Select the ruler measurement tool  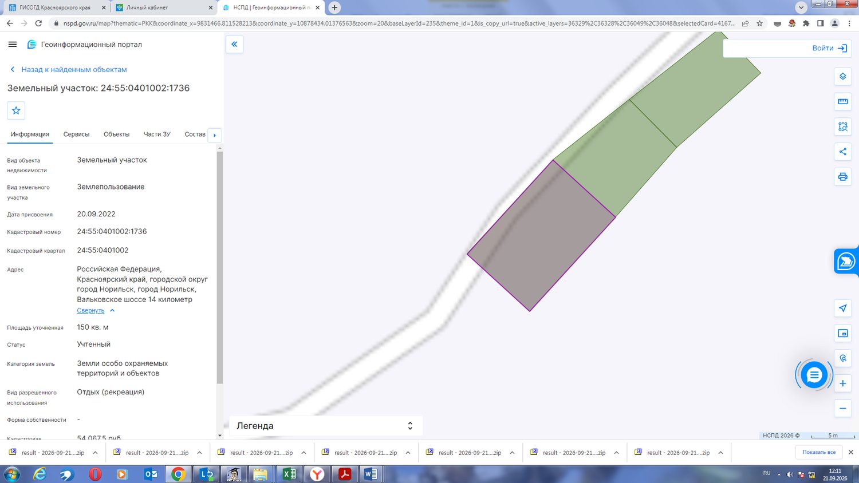(843, 101)
